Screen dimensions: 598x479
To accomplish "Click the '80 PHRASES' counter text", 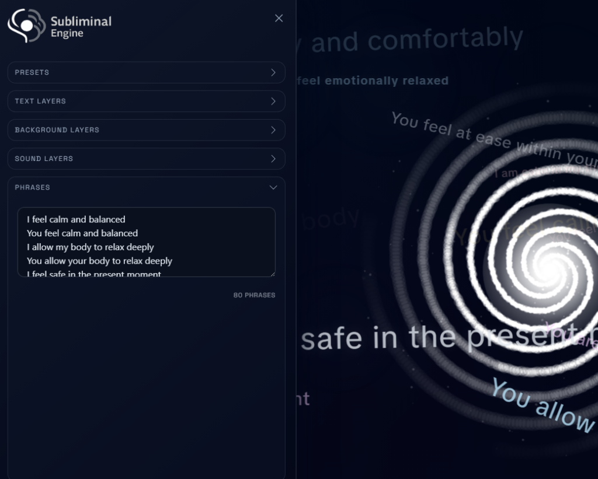I will coord(254,295).
